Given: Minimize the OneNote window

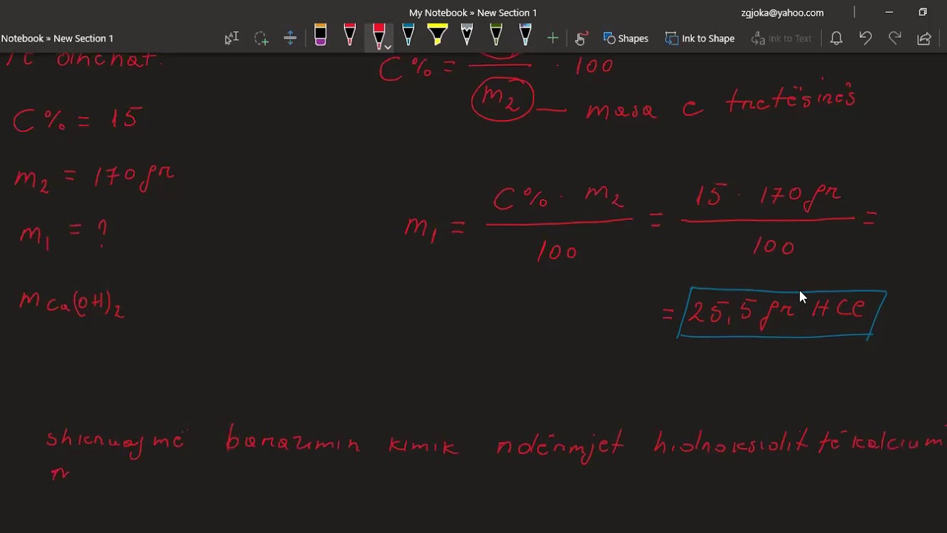Looking at the screenshot, I should tap(889, 12).
